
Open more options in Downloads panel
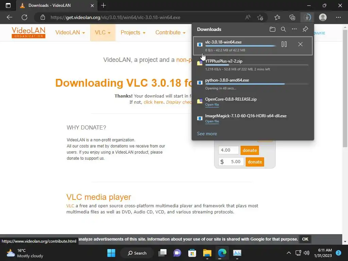294,29
